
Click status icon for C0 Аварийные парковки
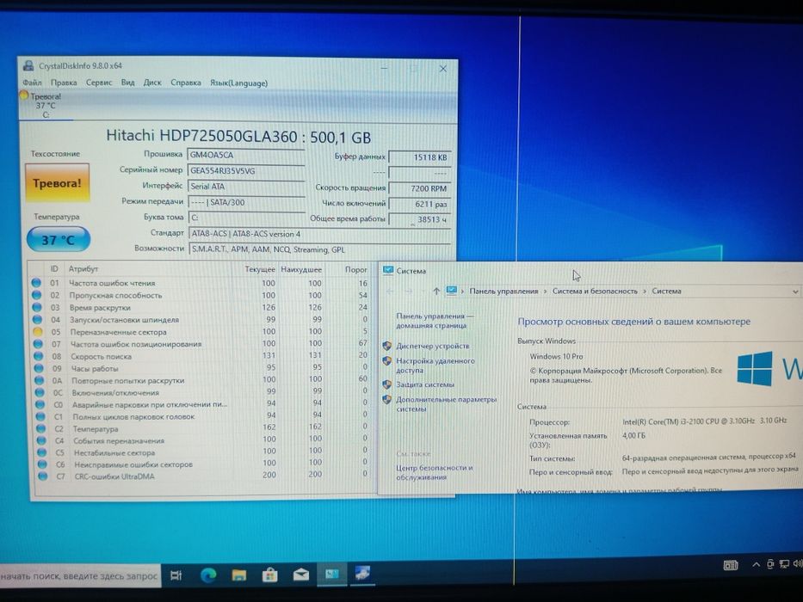coord(40,404)
